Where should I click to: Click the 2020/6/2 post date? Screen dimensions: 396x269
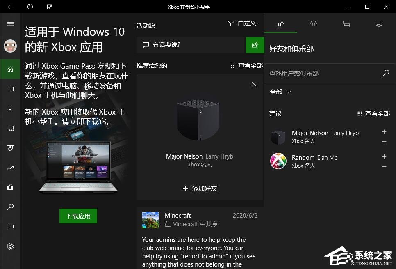[245, 216]
